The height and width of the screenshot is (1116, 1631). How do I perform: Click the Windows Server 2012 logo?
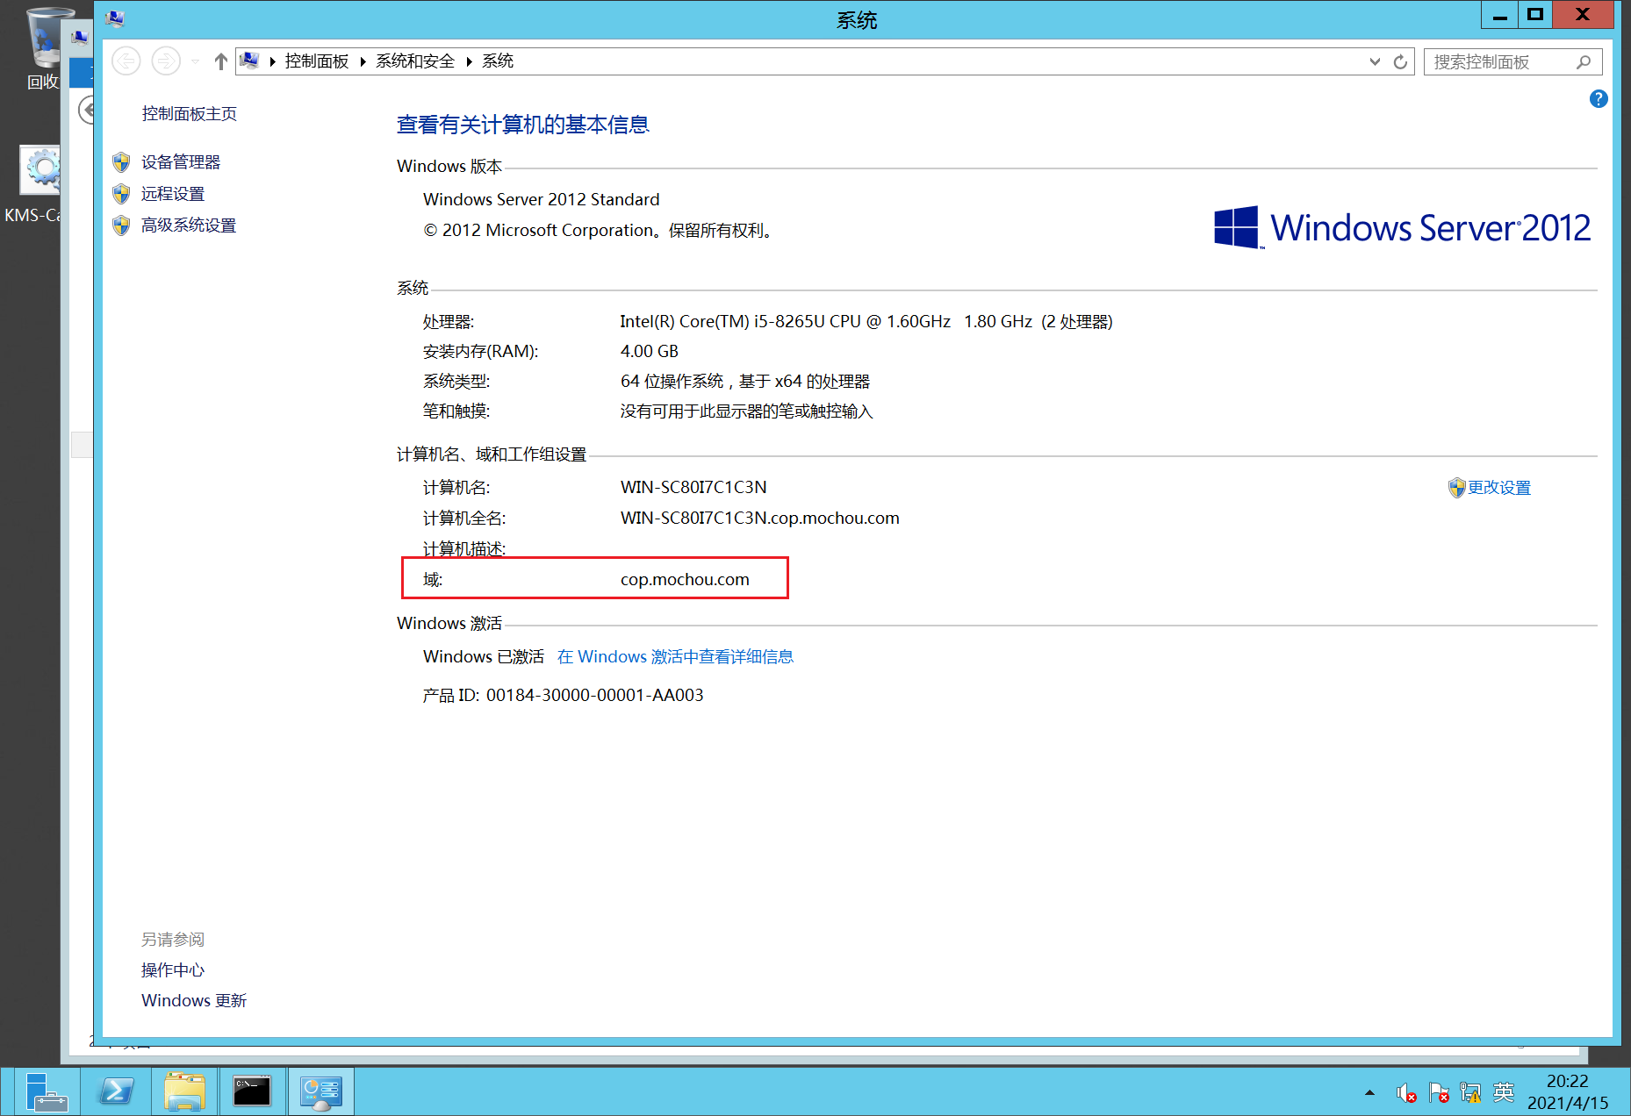pyautogui.click(x=1402, y=228)
